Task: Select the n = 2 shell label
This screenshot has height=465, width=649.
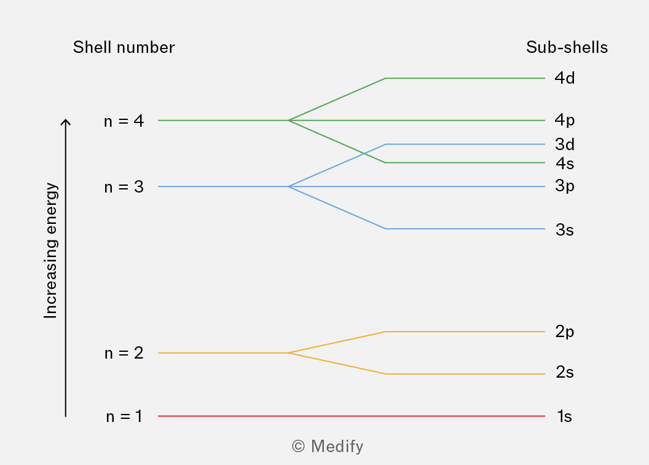Action: [x=124, y=353]
